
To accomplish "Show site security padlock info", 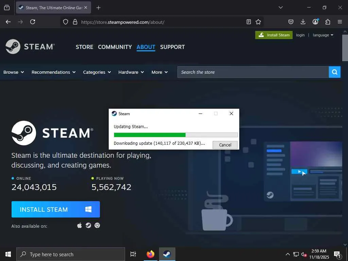I will coord(75,22).
